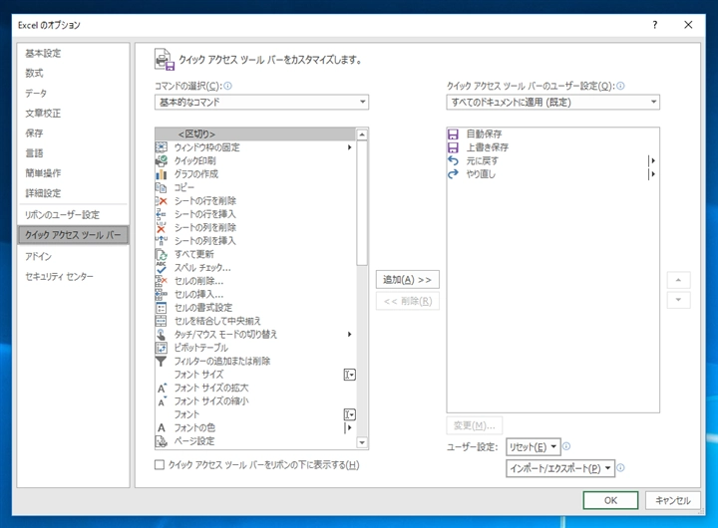Click the ウィンドウ枠の固定 command icon
Viewport: 718px width, 528px height.
[162, 147]
